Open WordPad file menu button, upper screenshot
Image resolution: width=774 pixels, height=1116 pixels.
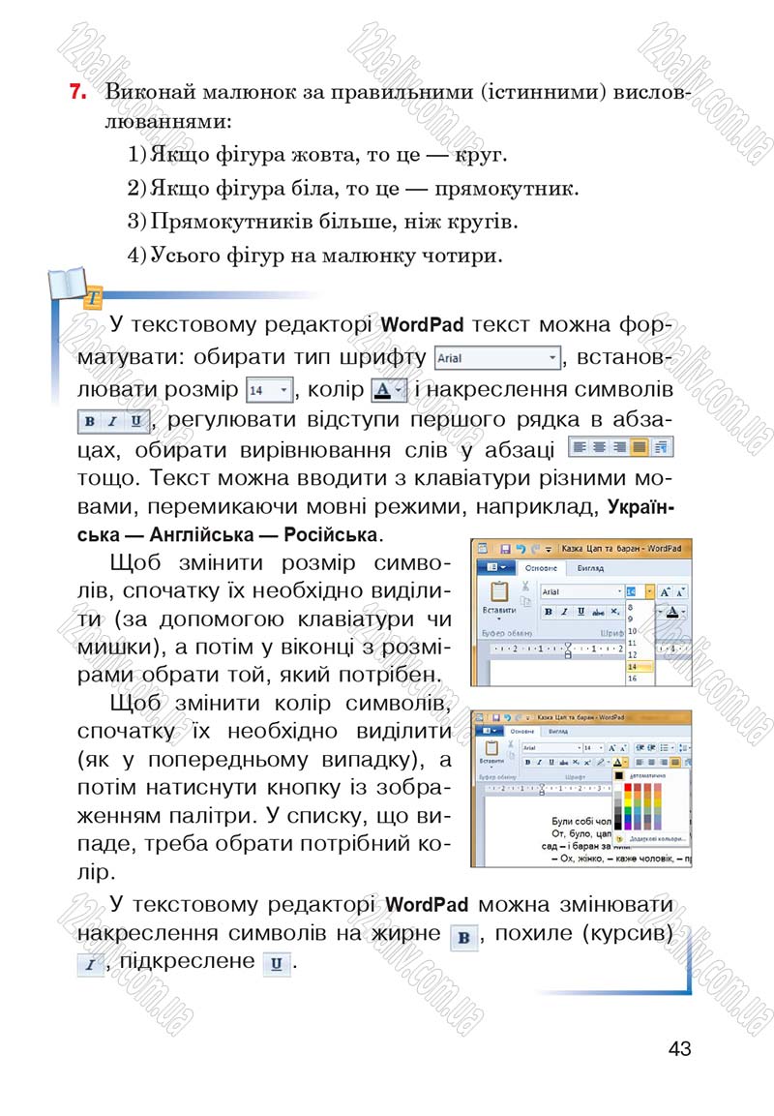coord(496,568)
